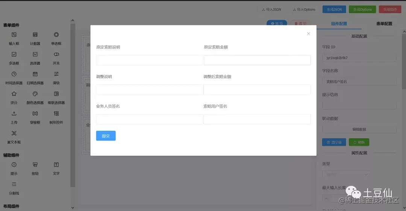Select the 计数器 counter component icon
The image size is (406, 211).
tap(35, 34)
